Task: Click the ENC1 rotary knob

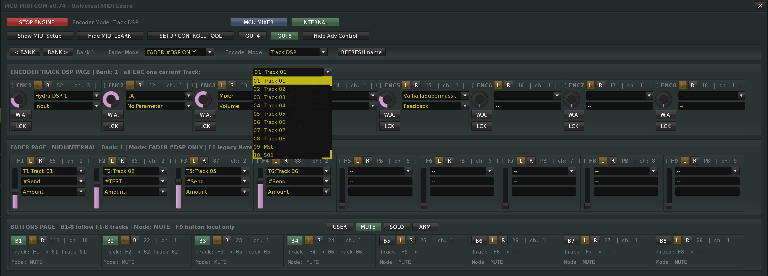Action: [19, 100]
